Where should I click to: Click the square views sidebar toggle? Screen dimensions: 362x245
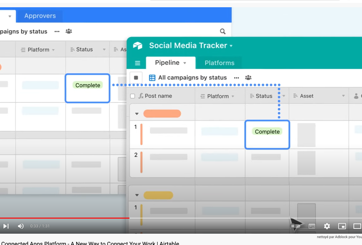coord(136,78)
